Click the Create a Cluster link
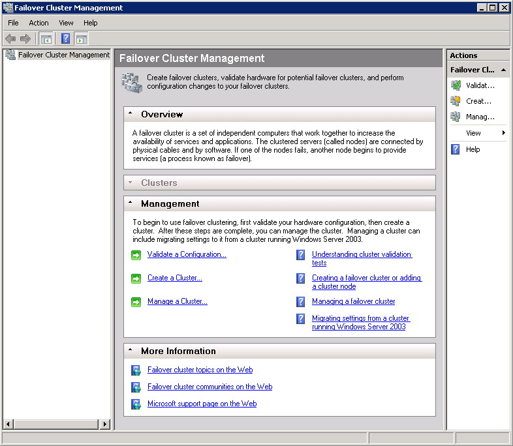This screenshot has width=513, height=446. tap(175, 278)
